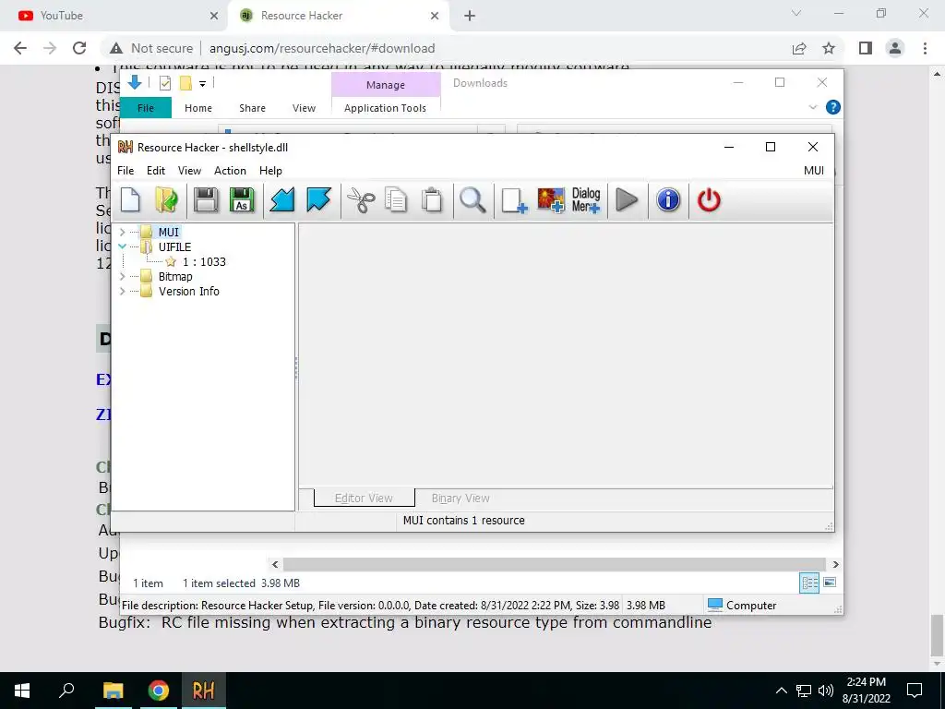Open a file with the folder icon

coord(166,200)
